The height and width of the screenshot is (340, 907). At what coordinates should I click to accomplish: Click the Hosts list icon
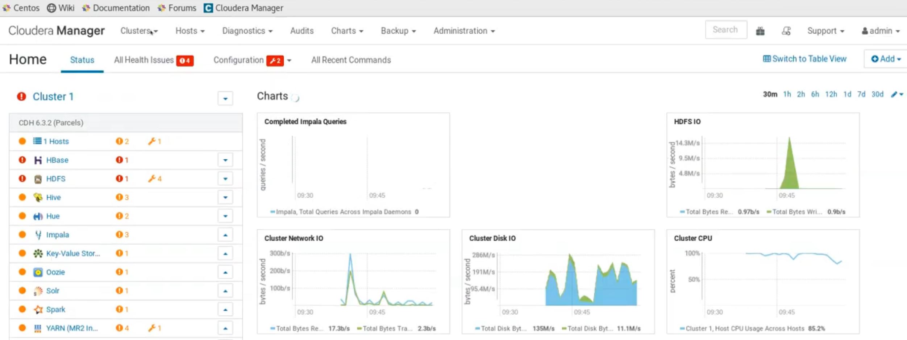point(37,141)
